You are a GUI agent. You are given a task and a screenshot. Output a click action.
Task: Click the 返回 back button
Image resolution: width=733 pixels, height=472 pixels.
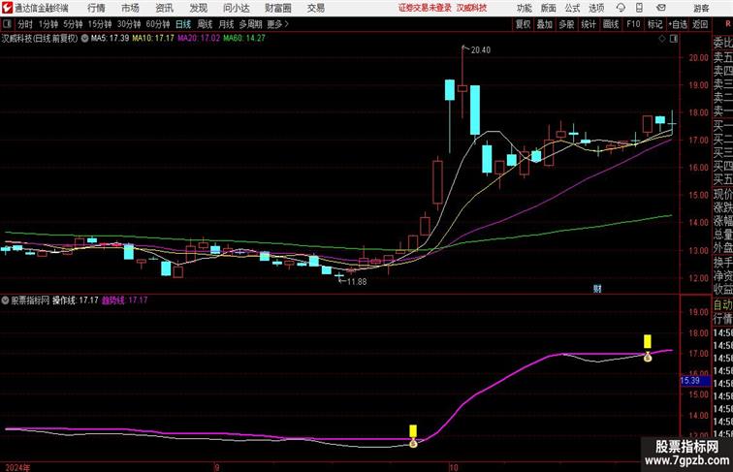click(700, 24)
